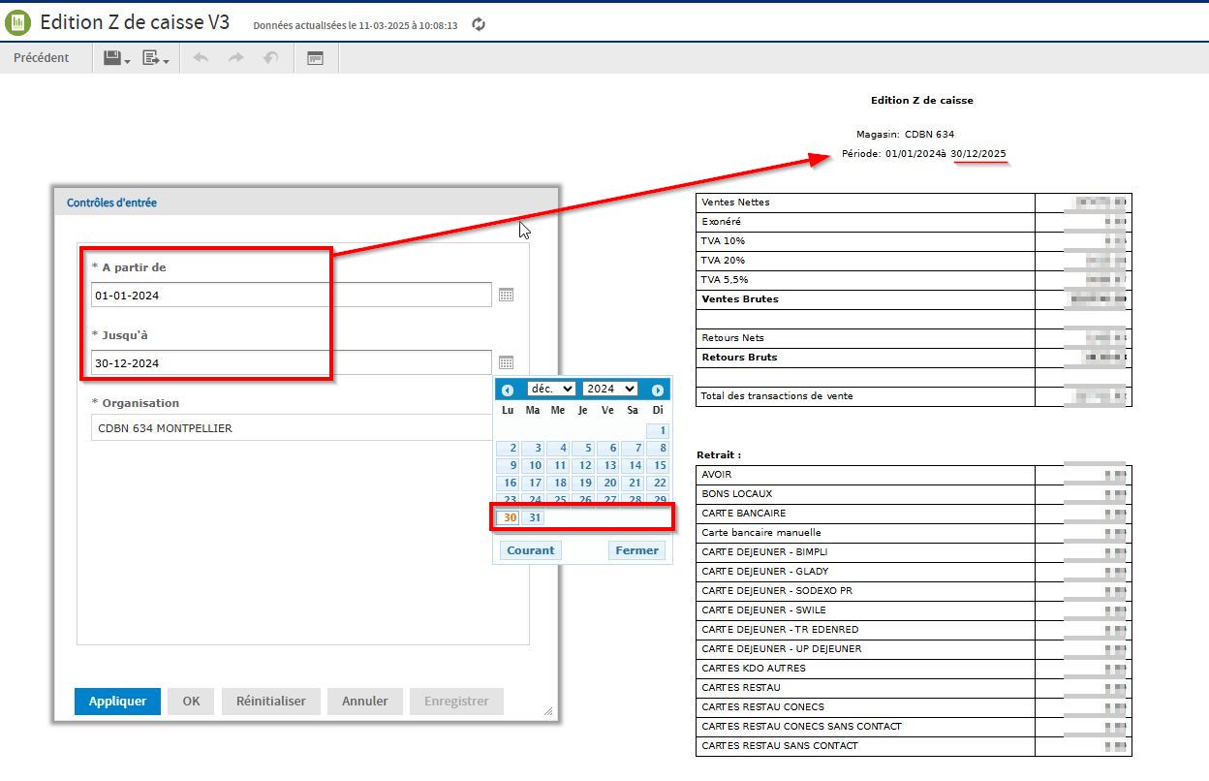Expand the month dropdown showing déc.

click(x=551, y=389)
